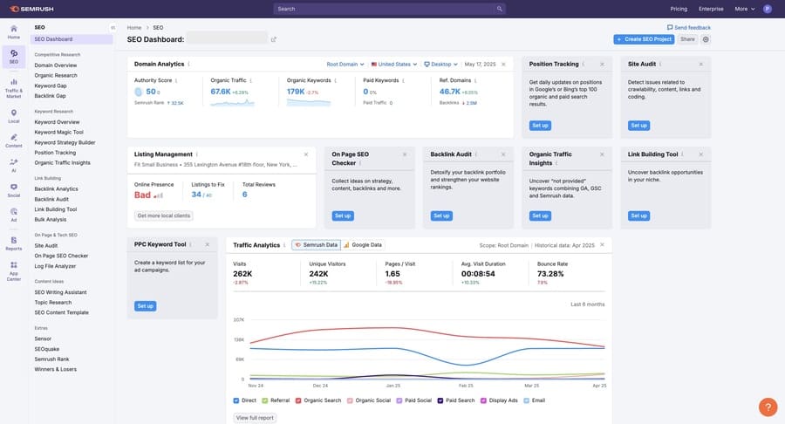785x424 pixels.
Task: Toggle the Email traffic checkbox
Action: (526, 400)
